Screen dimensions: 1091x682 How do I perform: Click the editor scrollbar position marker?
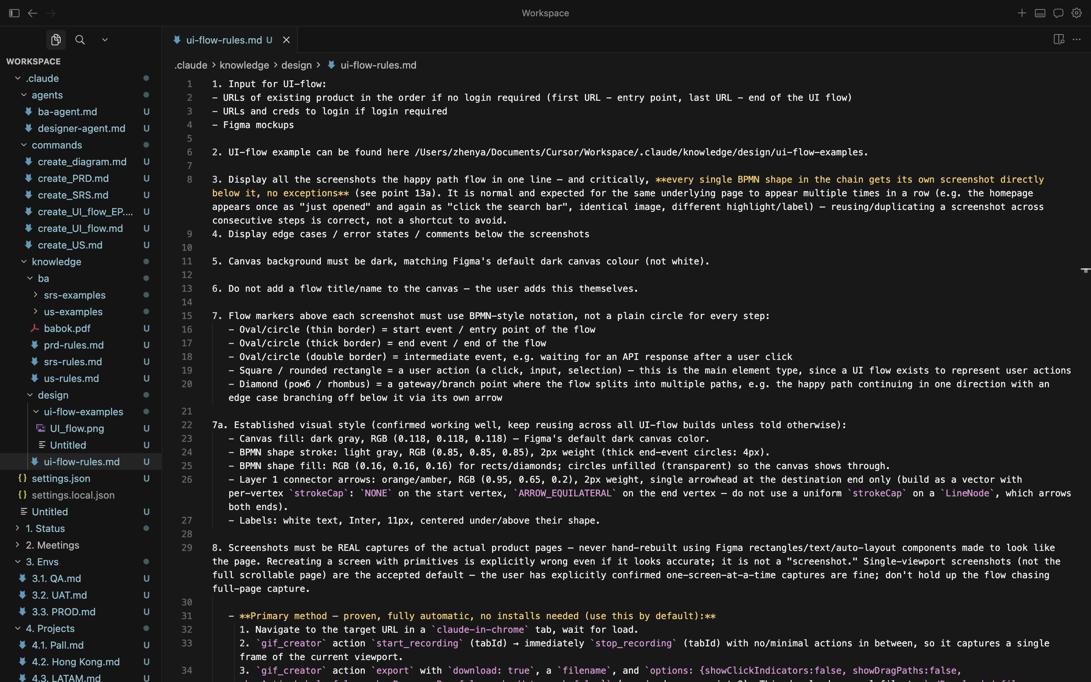click(x=1086, y=270)
